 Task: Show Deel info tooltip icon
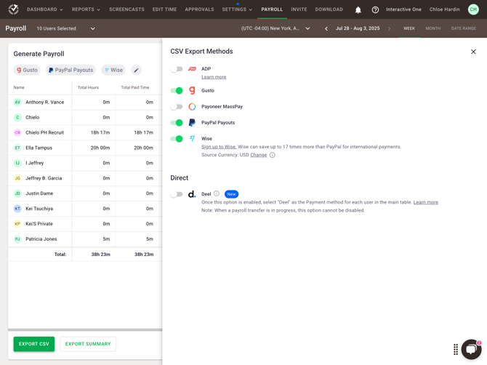click(217, 193)
